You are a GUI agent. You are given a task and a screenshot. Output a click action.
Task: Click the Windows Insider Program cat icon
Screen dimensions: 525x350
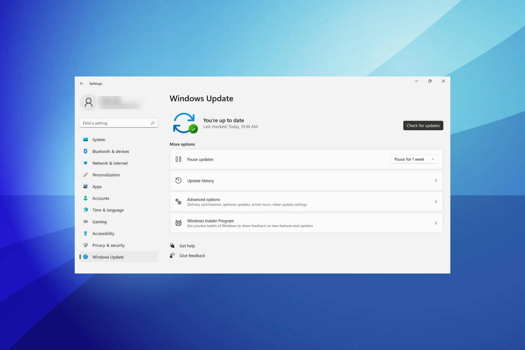click(x=178, y=223)
